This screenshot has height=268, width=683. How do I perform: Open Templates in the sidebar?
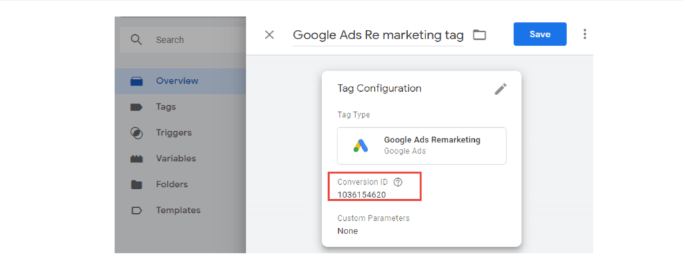[x=180, y=210]
